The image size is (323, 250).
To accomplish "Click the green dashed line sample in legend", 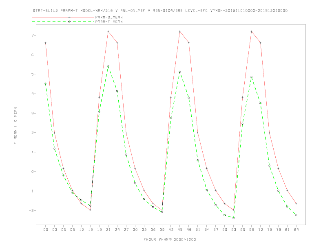I will point(63,22).
